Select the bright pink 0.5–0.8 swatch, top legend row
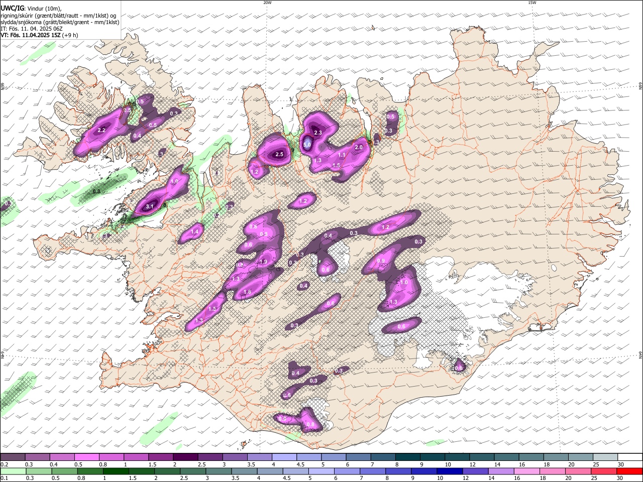The height and width of the screenshot is (482, 643). pyautogui.click(x=86, y=457)
